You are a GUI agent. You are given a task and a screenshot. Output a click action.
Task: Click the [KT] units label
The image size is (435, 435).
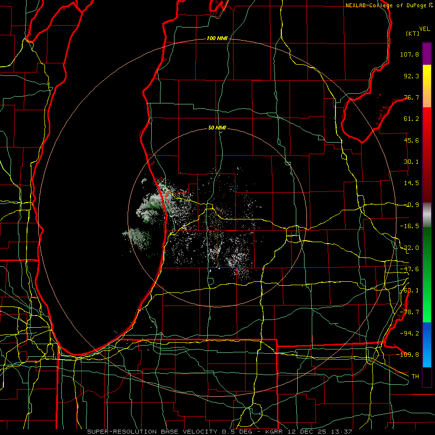point(413,33)
